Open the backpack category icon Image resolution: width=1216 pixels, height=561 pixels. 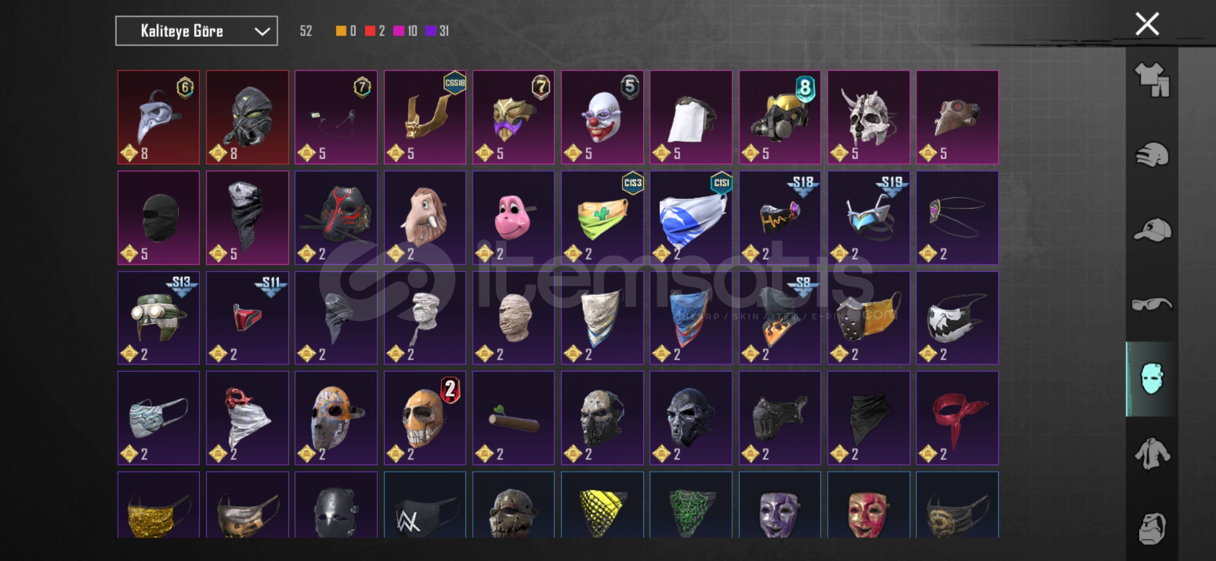pos(1152,528)
